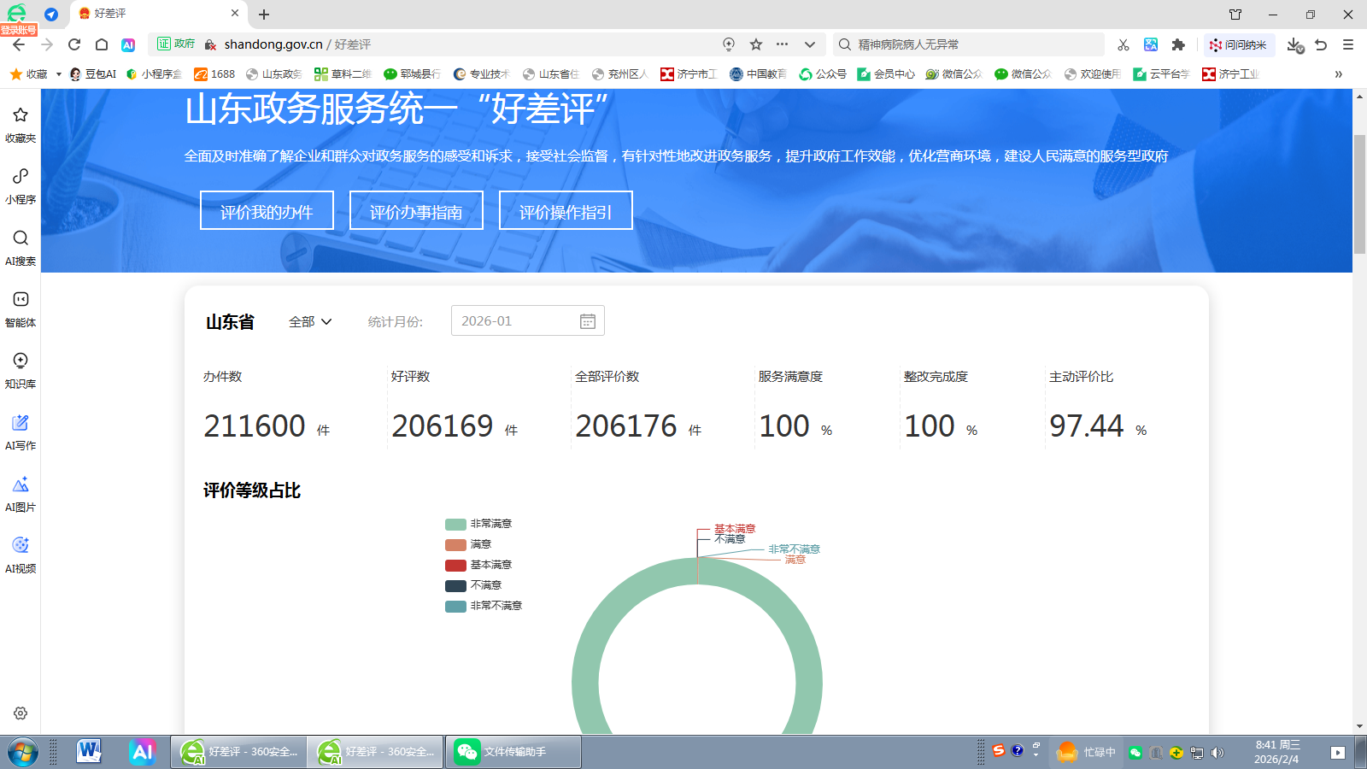Screen dimensions: 1367x769
Task: Open the AI搜索 sidebar tool
Action: point(21,246)
